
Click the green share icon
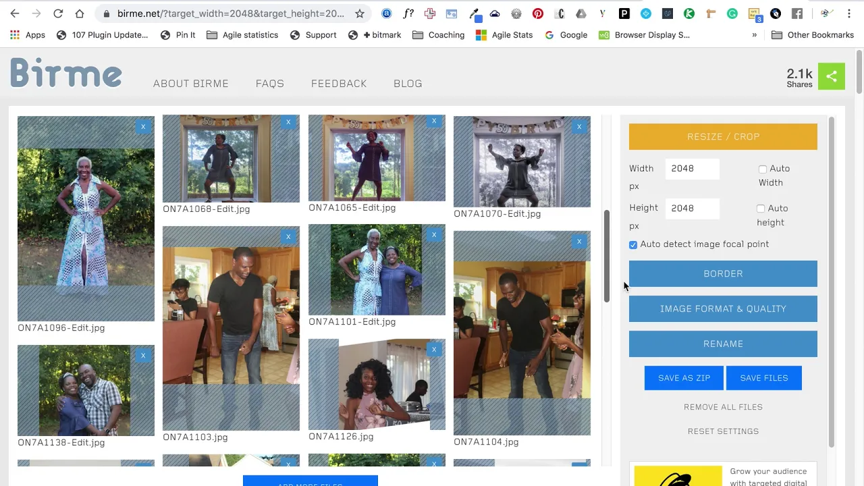tap(832, 76)
